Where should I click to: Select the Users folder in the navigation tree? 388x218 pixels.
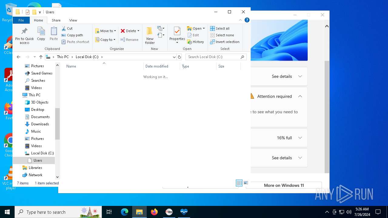(38, 160)
